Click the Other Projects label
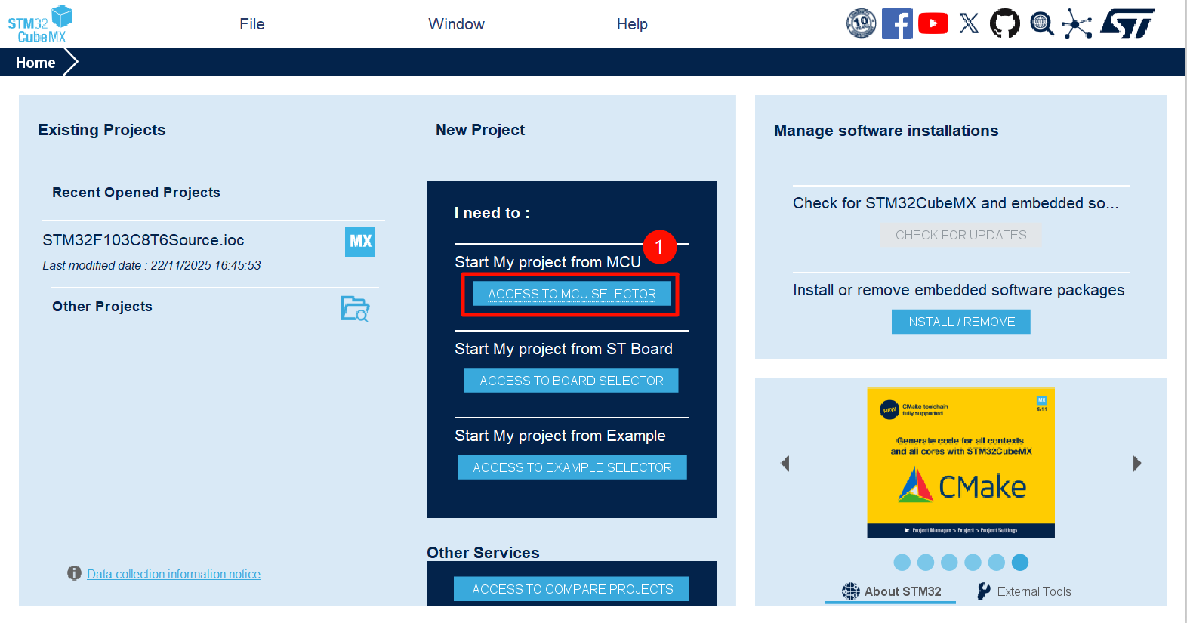The width and height of the screenshot is (1187, 623). [102, 307]
